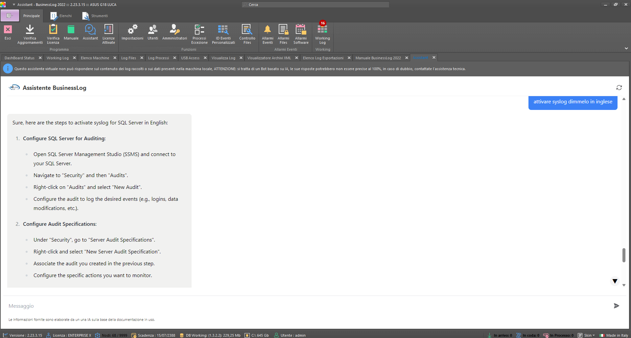
Task: Click Utente admin status entry
Action: 290,335
